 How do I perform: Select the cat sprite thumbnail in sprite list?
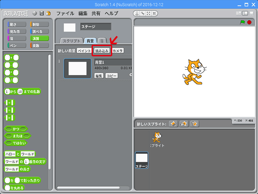click(x=157, y=139)
